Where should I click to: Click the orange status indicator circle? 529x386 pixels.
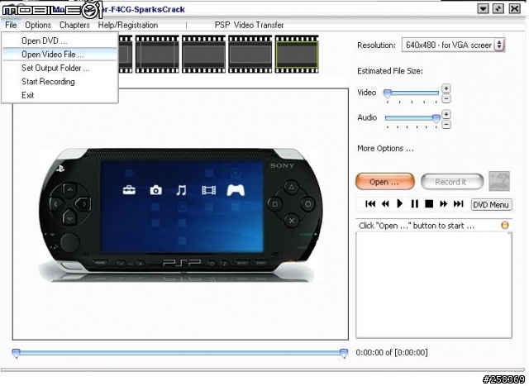point(505,225)
